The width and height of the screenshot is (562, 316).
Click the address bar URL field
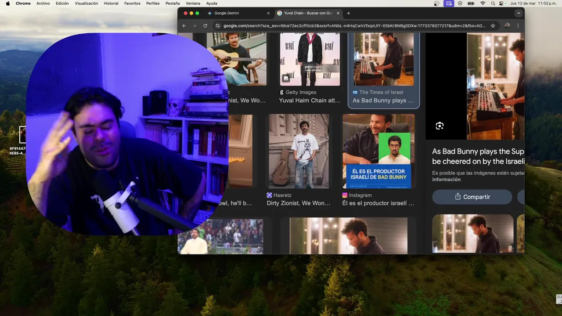pos(354,26)
